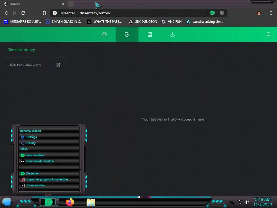Image resolution: width=277 pixels, height=208 pixels.
Task: Bookmark this page with the bookmark icon
Action: (44, 13)
